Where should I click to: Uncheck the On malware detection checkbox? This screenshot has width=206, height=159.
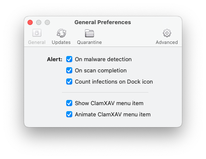[69, 59]
